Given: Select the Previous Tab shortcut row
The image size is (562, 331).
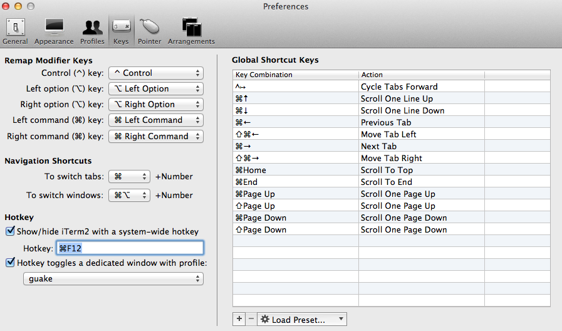Looking at the screenshot, I should [x=392, y=122].
